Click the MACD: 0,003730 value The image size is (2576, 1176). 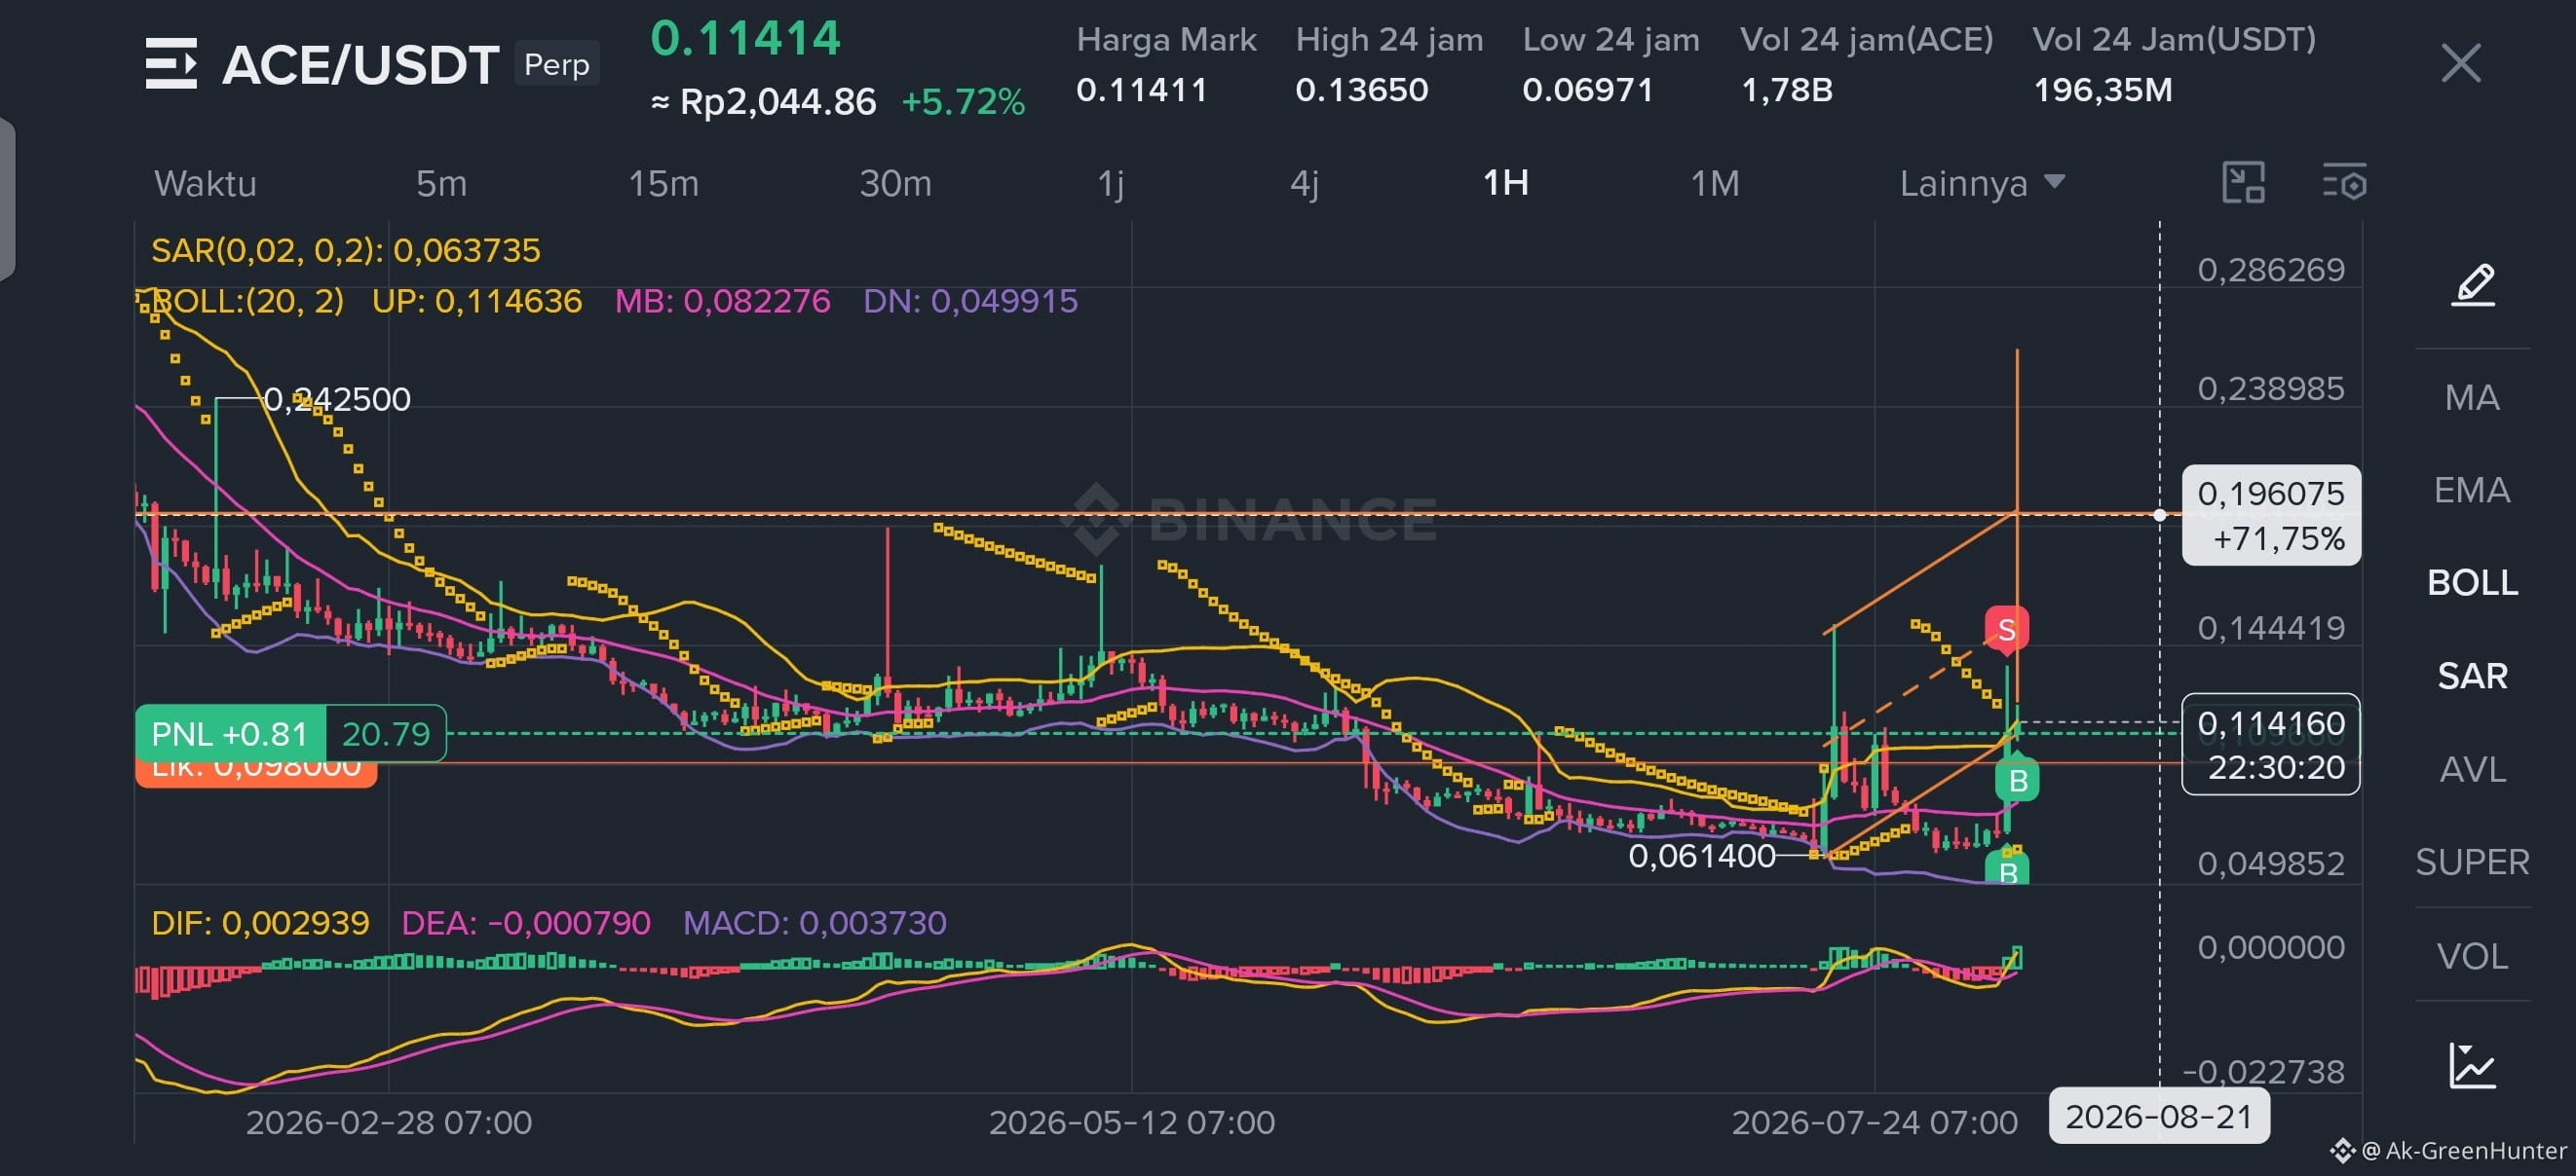point(814,922)
